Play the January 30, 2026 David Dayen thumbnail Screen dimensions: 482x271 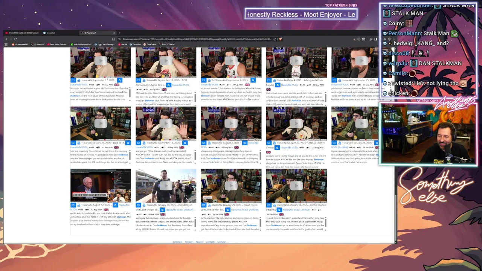(x=166, y=186)
